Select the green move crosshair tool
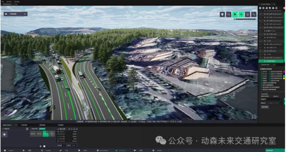This screenshot has width=286, height=152. point(241,14)
